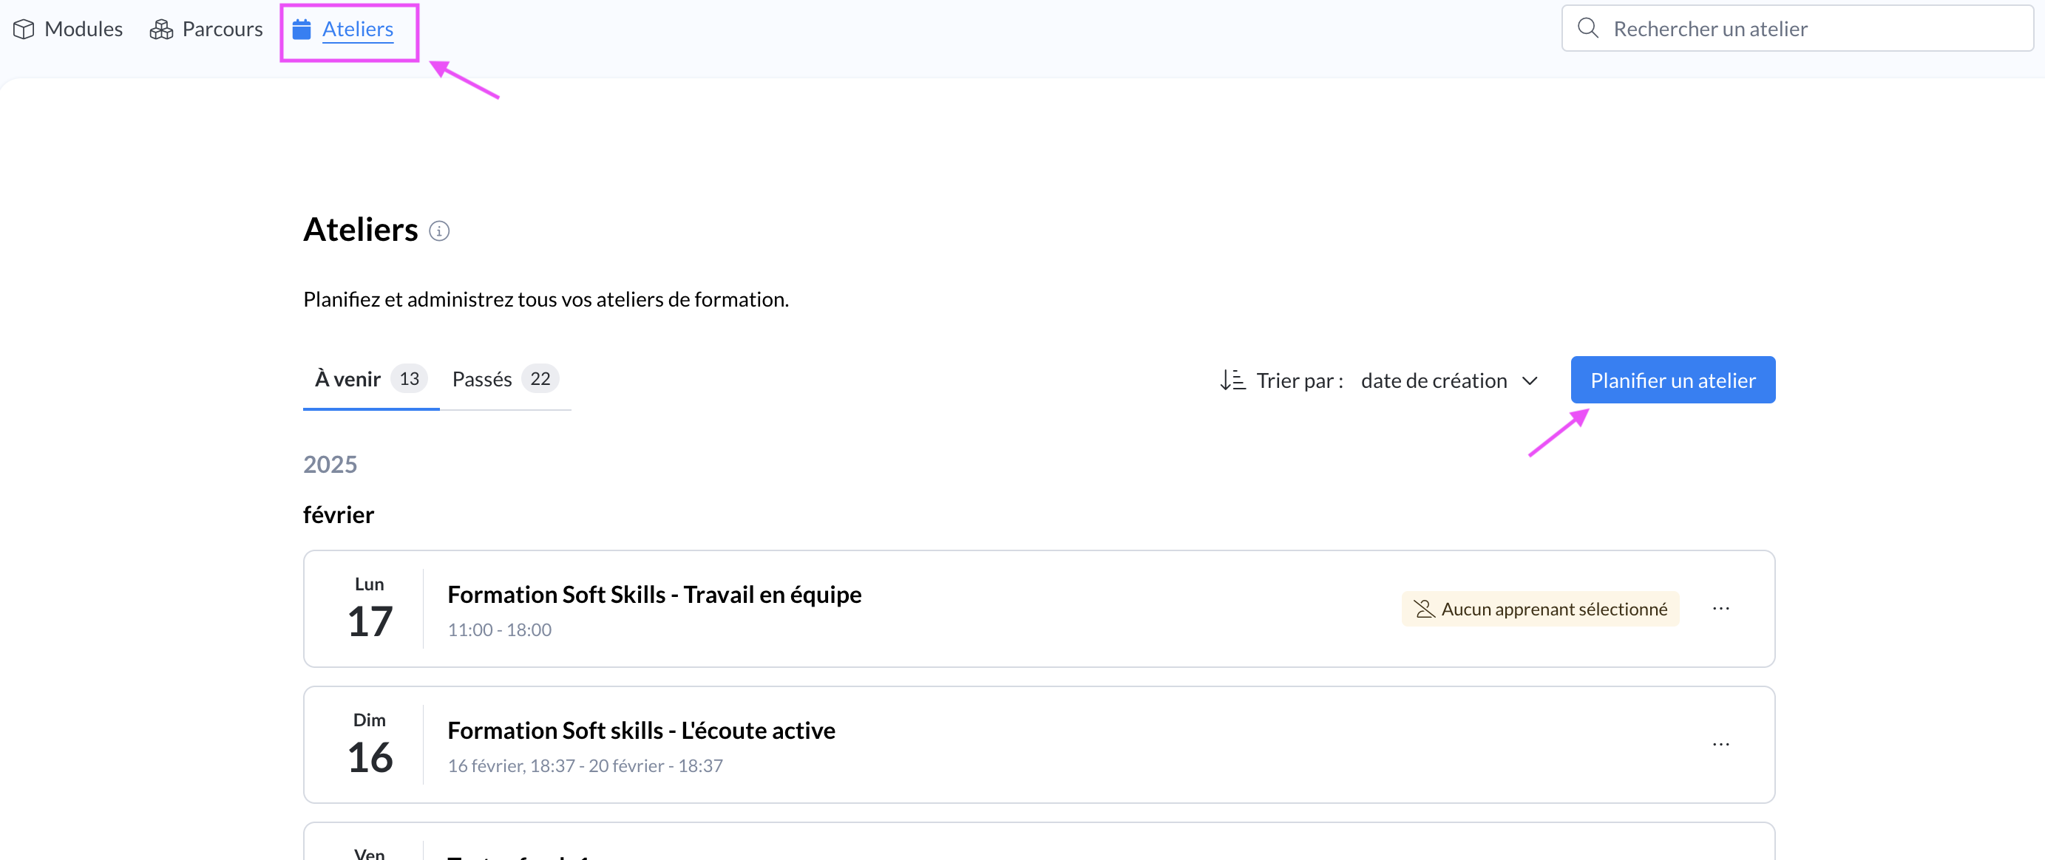Open three-dot menu for Travail en équipe
This screenshot has height=860, width=2045.
click(1720, 610)
